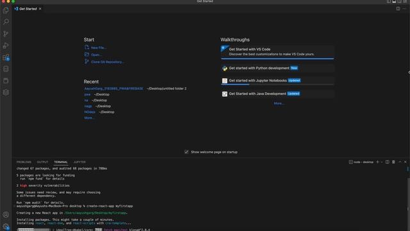Click VS Code walkthrough blue progress bar
The width and height of the screenshot is (410, 231).
277,58
